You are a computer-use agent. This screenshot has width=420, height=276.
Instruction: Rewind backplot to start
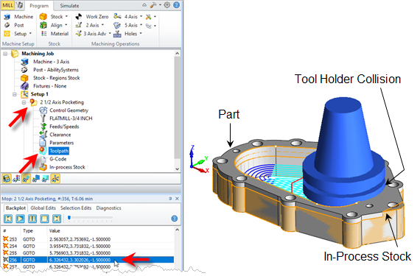click(8, 219)
